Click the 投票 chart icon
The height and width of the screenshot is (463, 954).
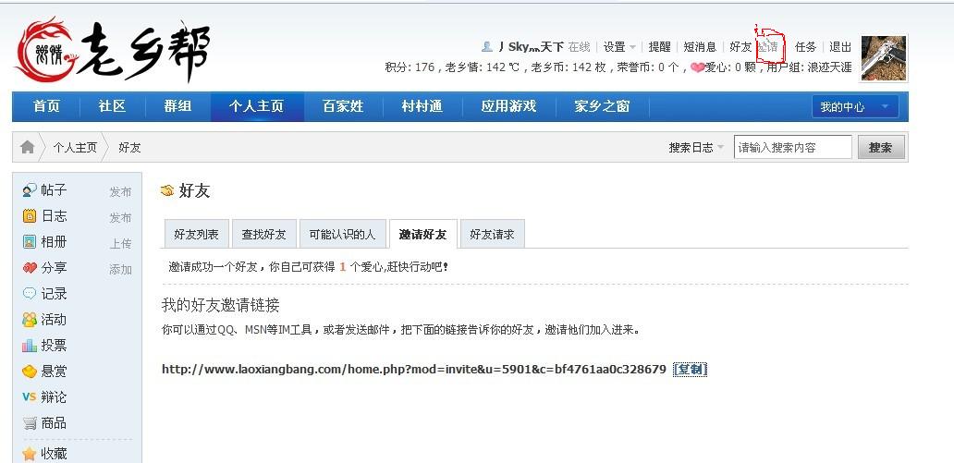pyautogui.click(x=30, y=346)
